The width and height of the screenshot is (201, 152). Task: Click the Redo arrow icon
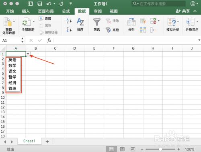tap(62, 4)
